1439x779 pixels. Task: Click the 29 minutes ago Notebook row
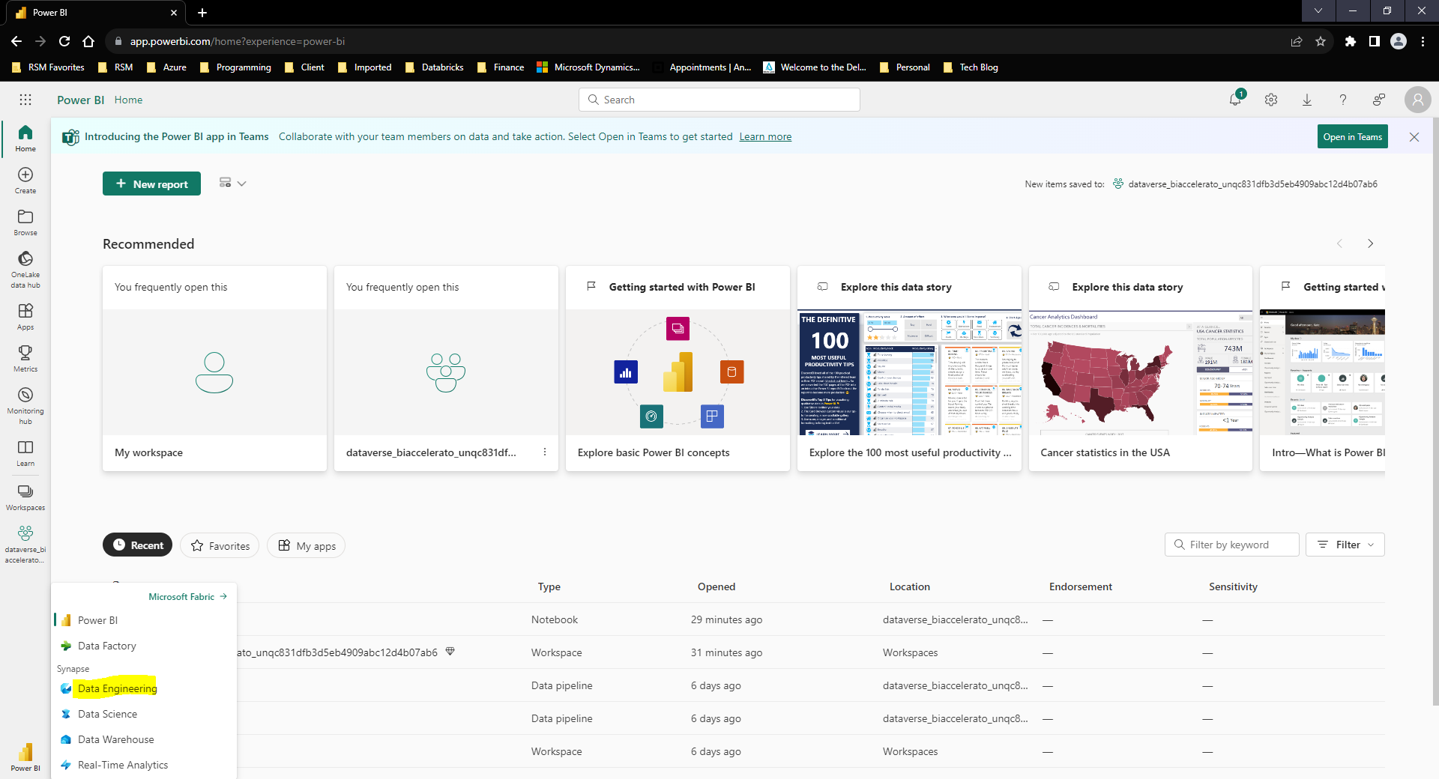[x=743, y=619]
